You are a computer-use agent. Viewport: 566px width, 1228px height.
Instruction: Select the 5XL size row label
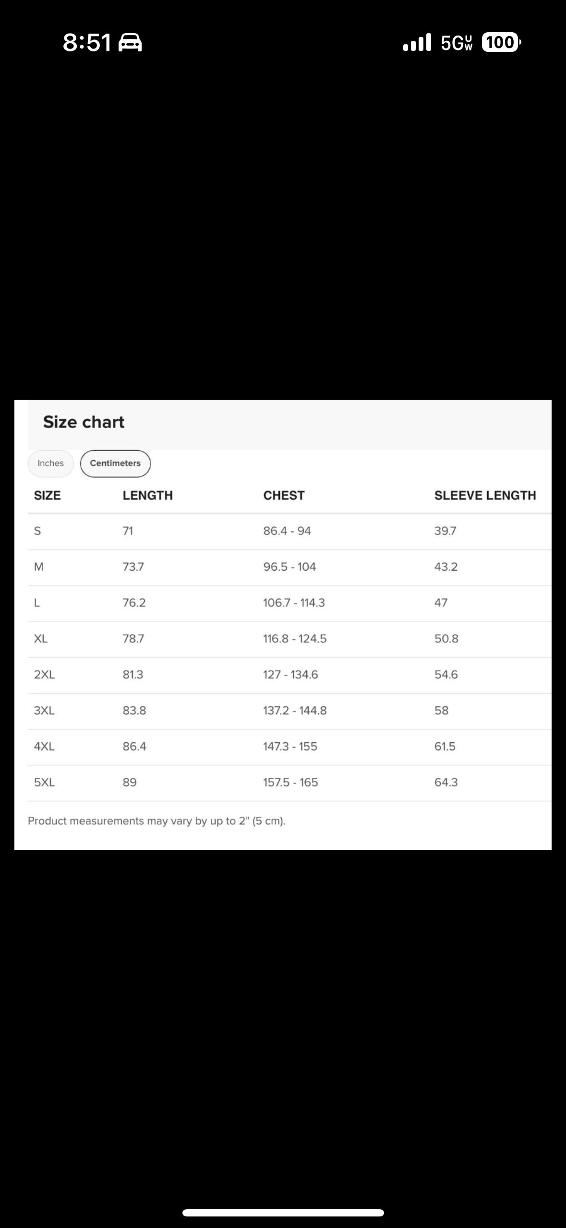coord(44,782)
